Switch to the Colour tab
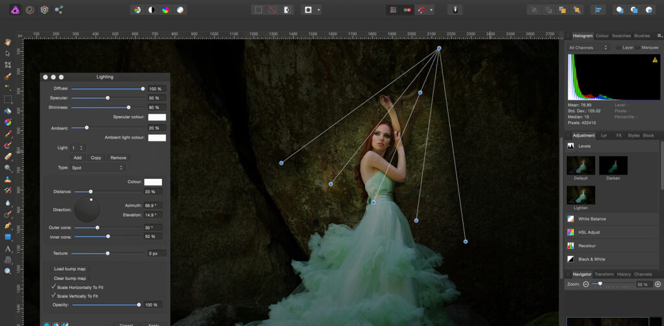 coord(602,36)
